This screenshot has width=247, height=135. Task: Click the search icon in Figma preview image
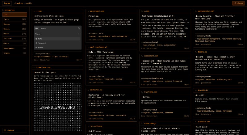[x=78, y=28]
